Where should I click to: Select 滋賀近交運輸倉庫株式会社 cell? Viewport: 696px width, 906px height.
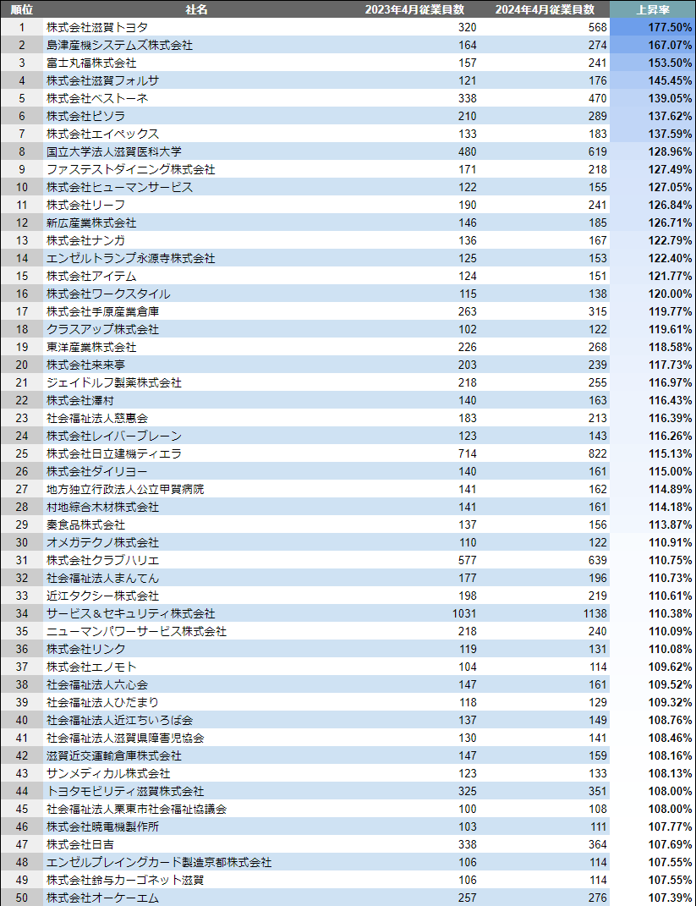(x=197, y=755)
